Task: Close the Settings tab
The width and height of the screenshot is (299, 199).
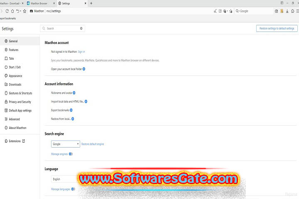Action: tap(85, 3)
